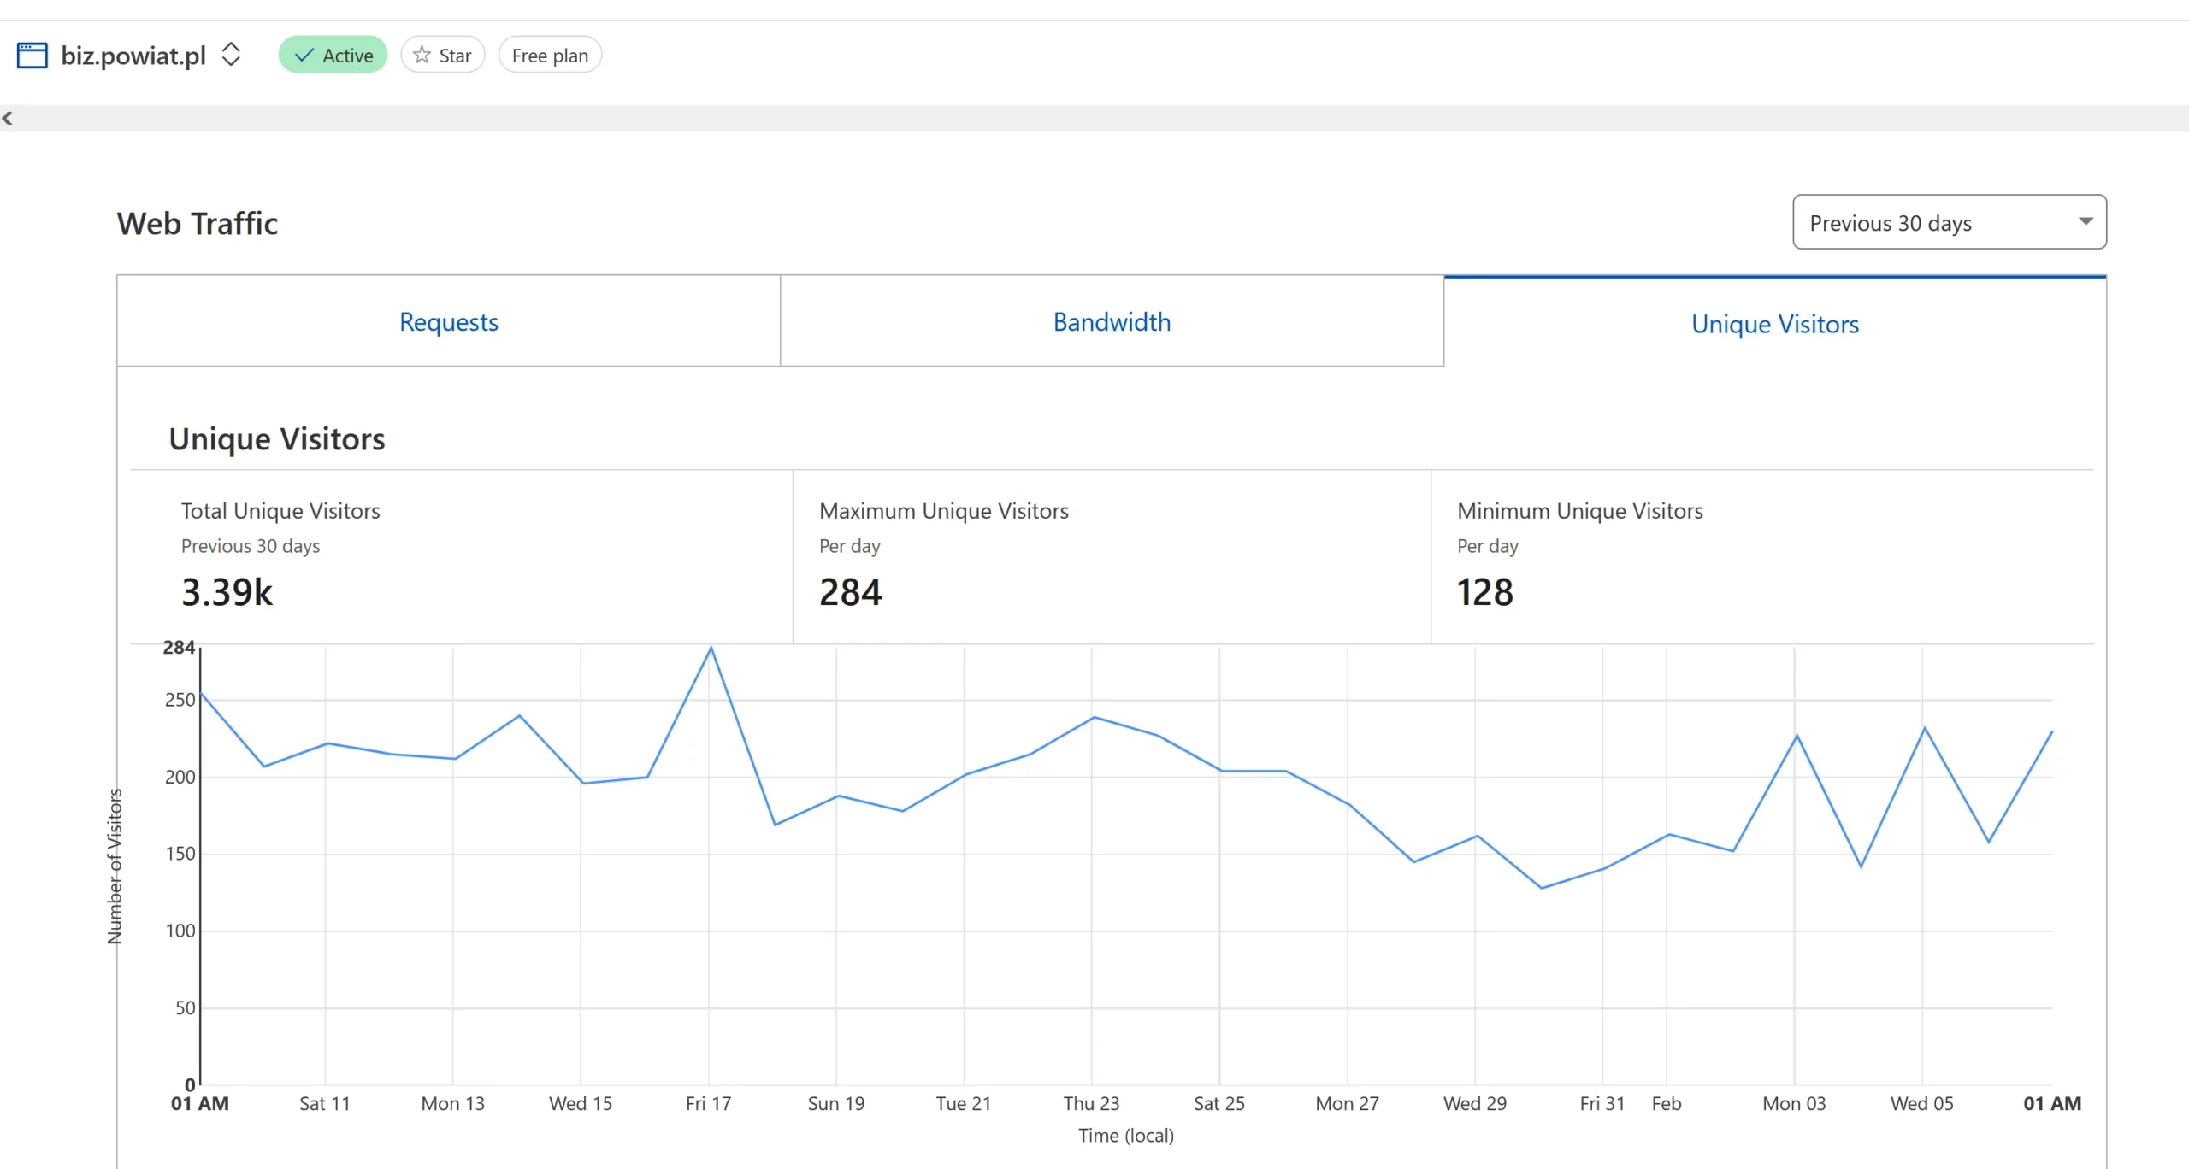Collapse sidebar with left chevron arrow
This screenshot has width=2189, height=1169.
[8, 118]
